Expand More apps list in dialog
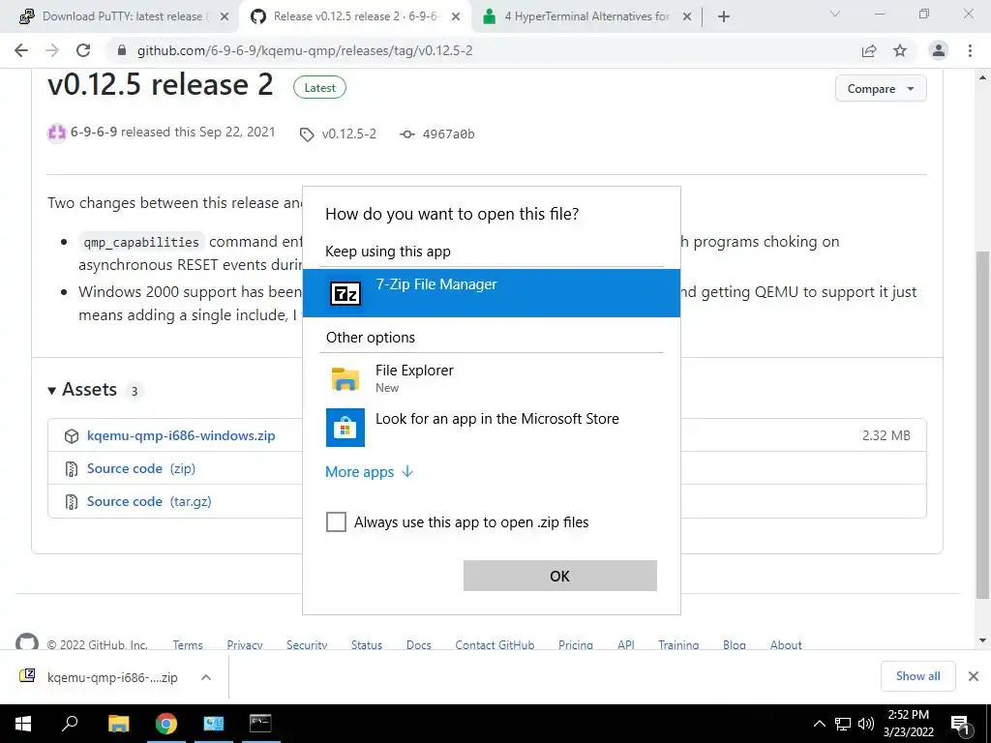Viewport: 991px width, 743px height. (369, 472)
